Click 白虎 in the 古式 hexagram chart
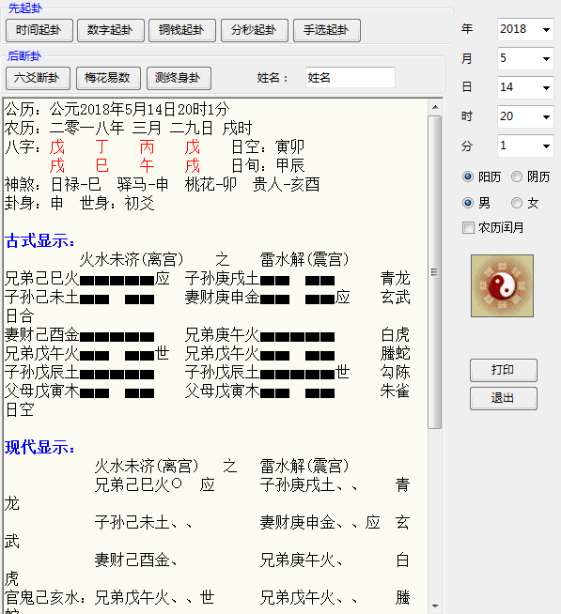The width and height of the screenshot is (561, 614). click(396, 335)
